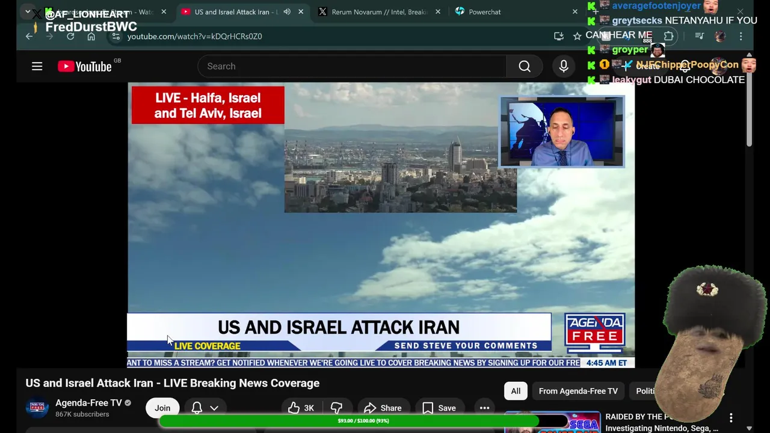Open the tab search dropdown arrow
The height and width of the screenshot is (433, 770).
tap(28, 11)
